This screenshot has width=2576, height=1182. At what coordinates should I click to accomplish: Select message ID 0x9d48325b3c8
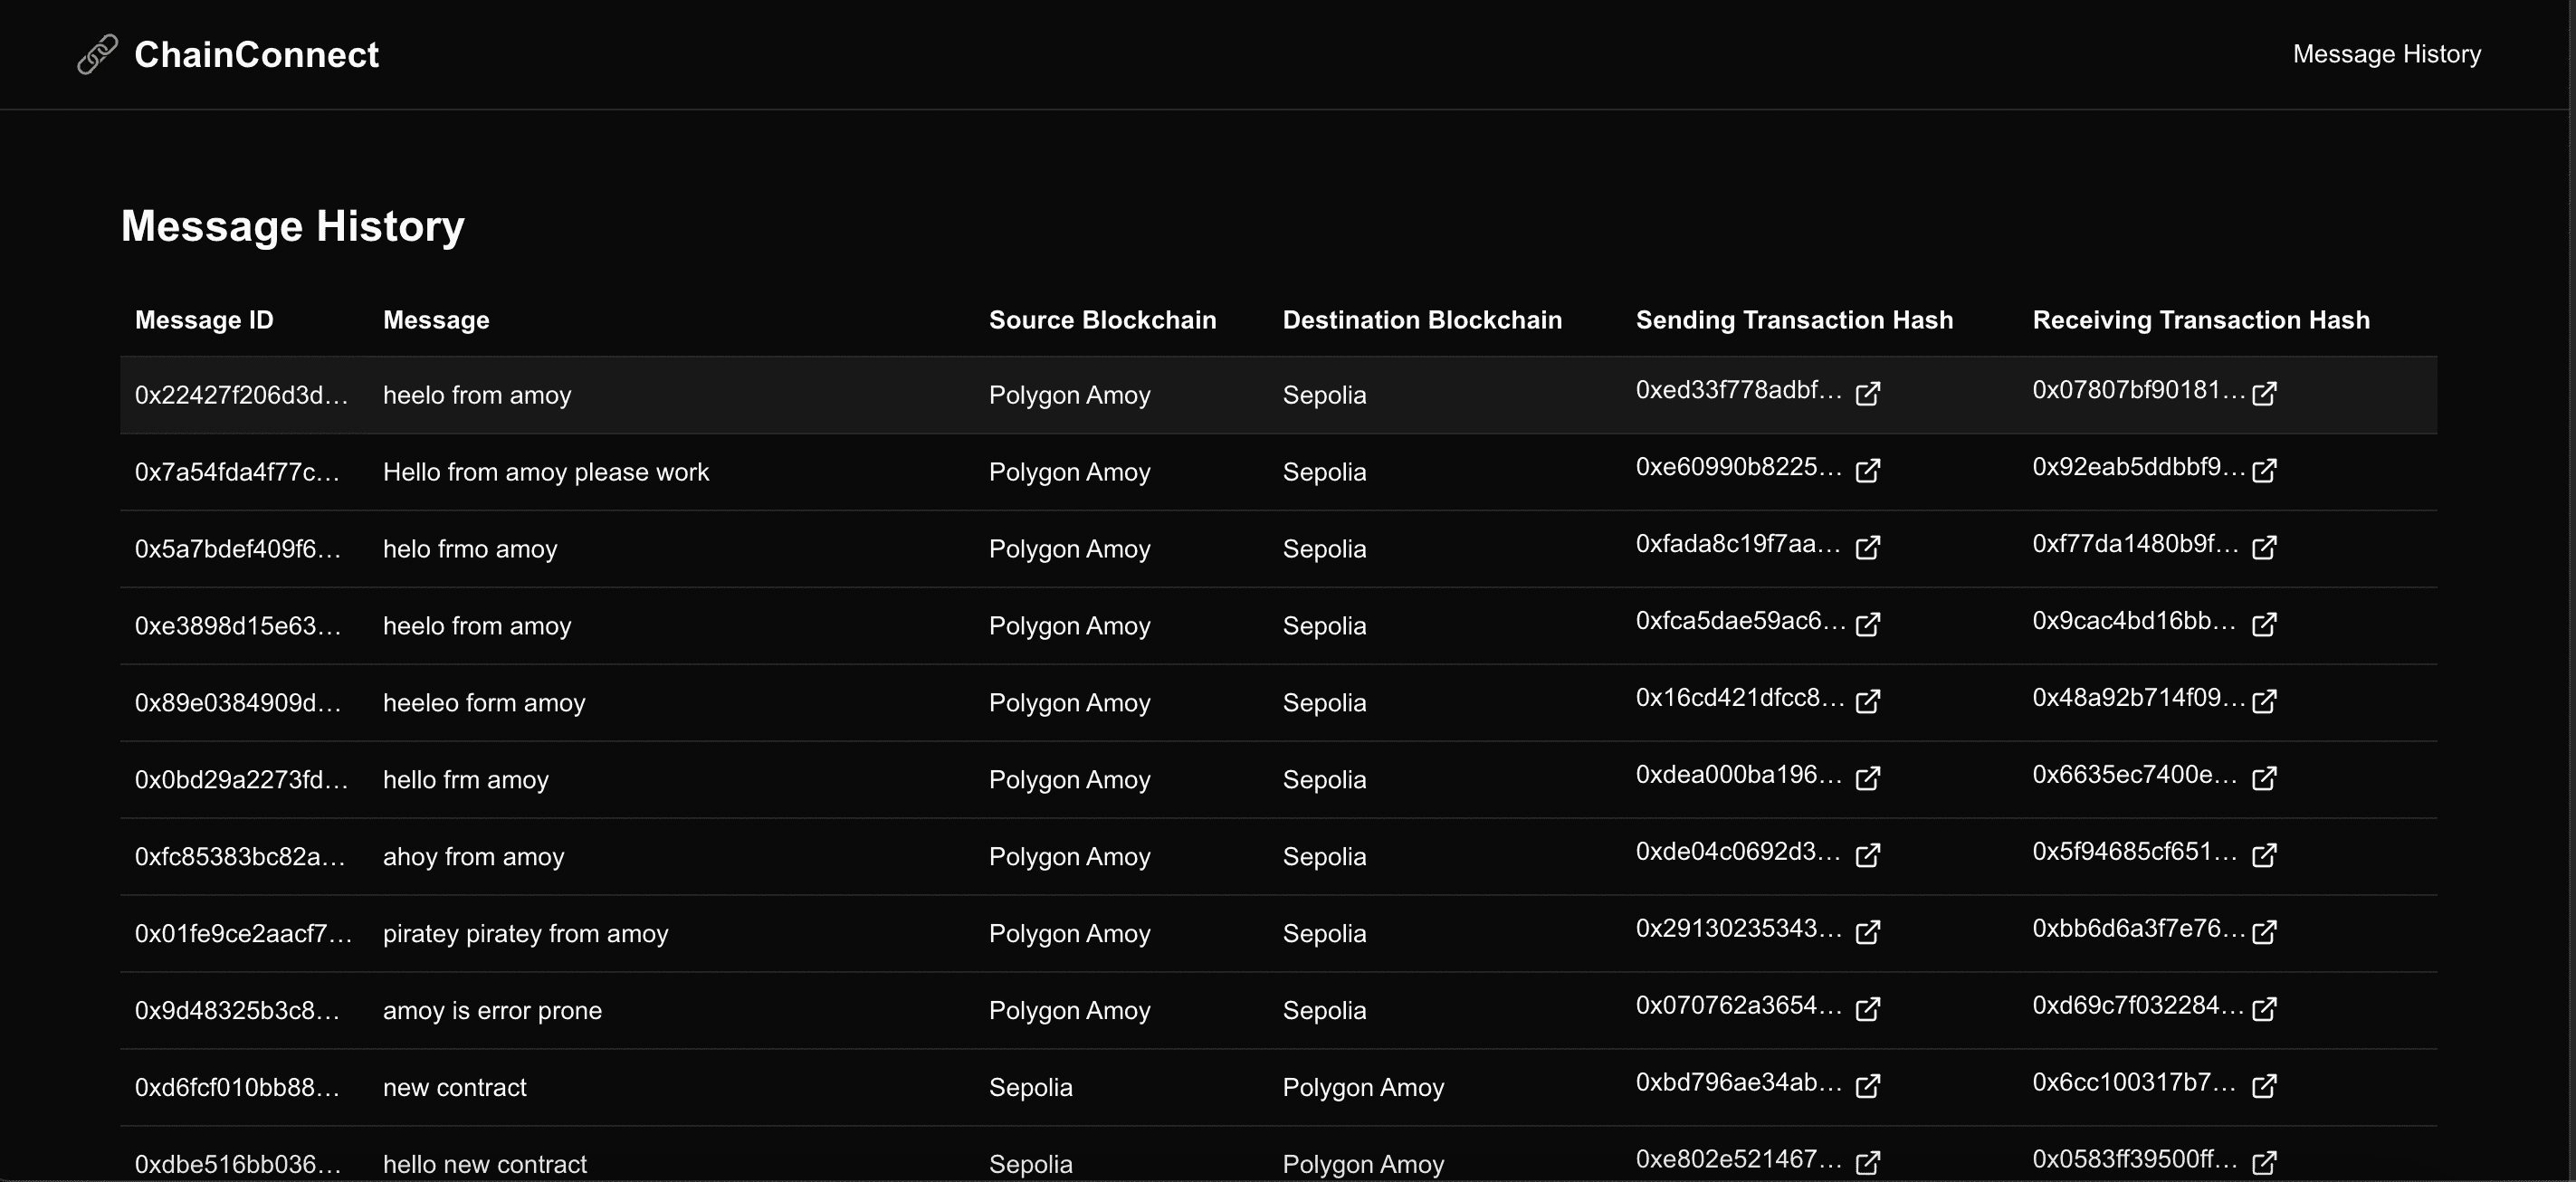point(237,1011)
